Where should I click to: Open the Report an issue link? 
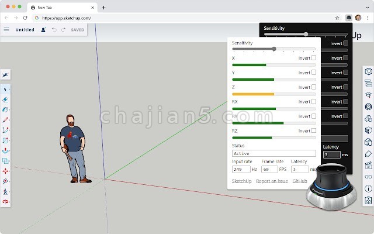pyautogui.click(x=272, y=181)
